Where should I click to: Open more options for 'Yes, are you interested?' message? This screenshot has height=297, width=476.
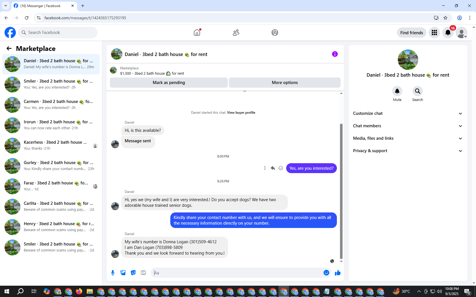(x=265, y=168)
